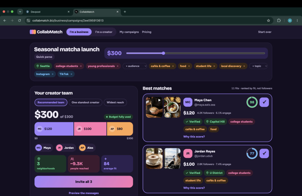Screen dimensions: 302x196
Task: Click Jordan Reyes's 77 fit score ring
Action: point(252,153)
